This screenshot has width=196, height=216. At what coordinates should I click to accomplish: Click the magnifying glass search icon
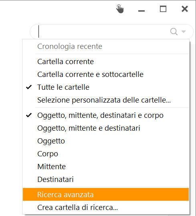click(x=174, y=32)
